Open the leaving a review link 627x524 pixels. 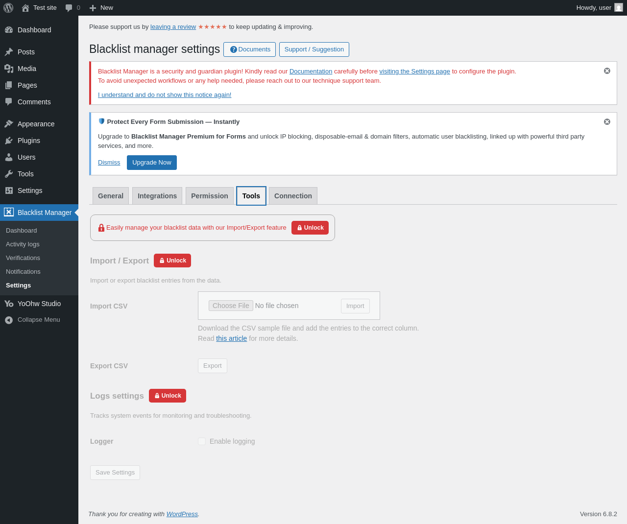coord(173,27)
